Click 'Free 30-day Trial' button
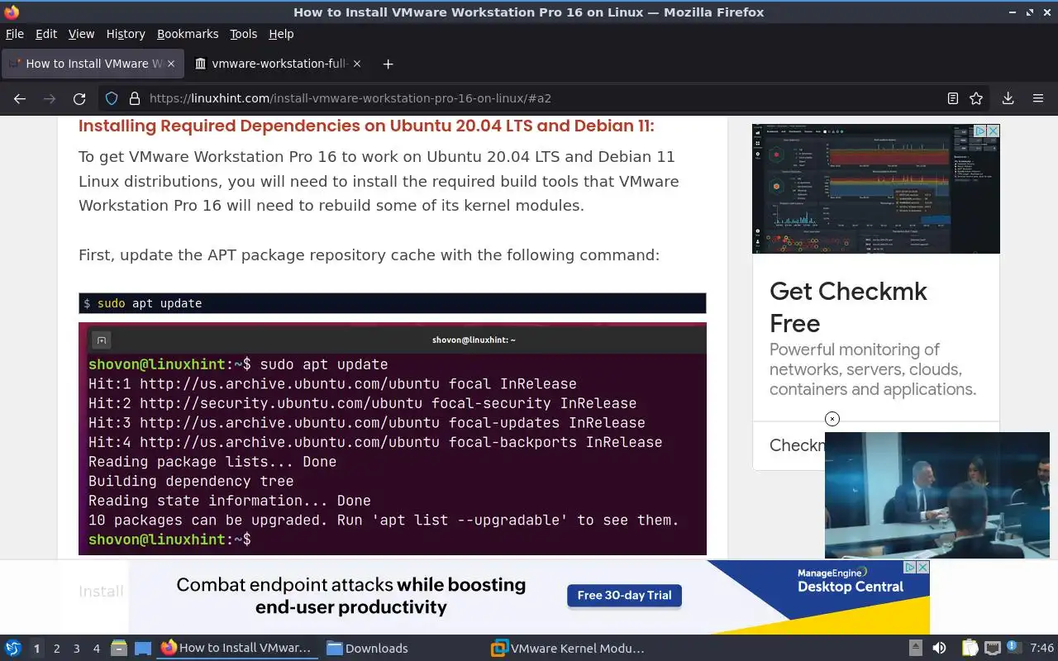Viewport: 1058px width, 661px height. click(624, 596)
